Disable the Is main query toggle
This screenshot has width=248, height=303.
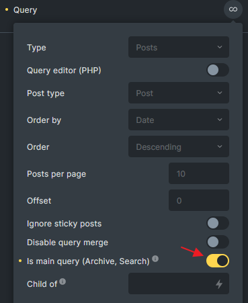(x=218, y=261)
